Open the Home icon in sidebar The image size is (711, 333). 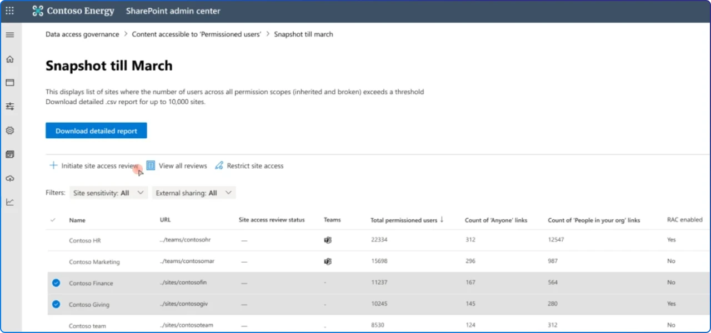(x=9, y=59)
